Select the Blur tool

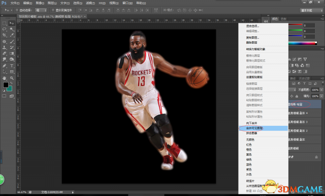[x=5, y=60]
